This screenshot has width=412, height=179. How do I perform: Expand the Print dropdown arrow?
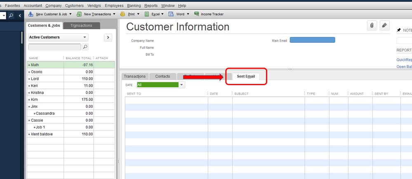pos(138,14)
